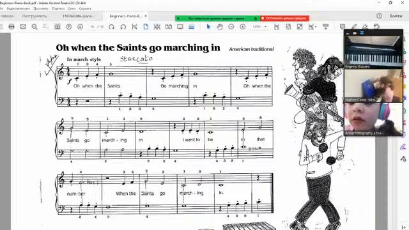Open the sign document pen tool

365,27
